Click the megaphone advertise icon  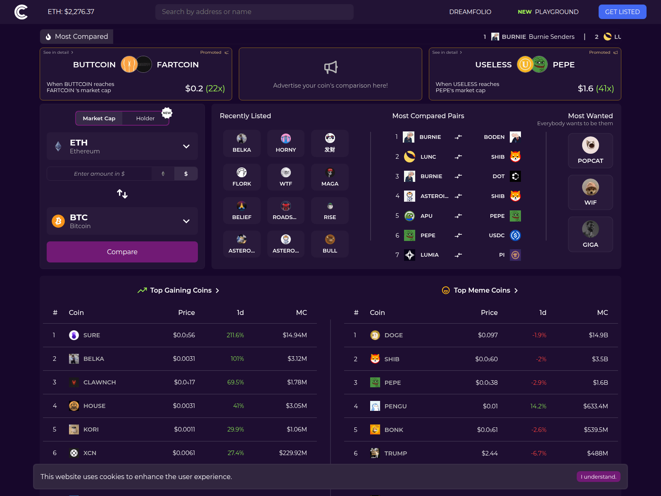pyautogui.click(x=330, y=67)
